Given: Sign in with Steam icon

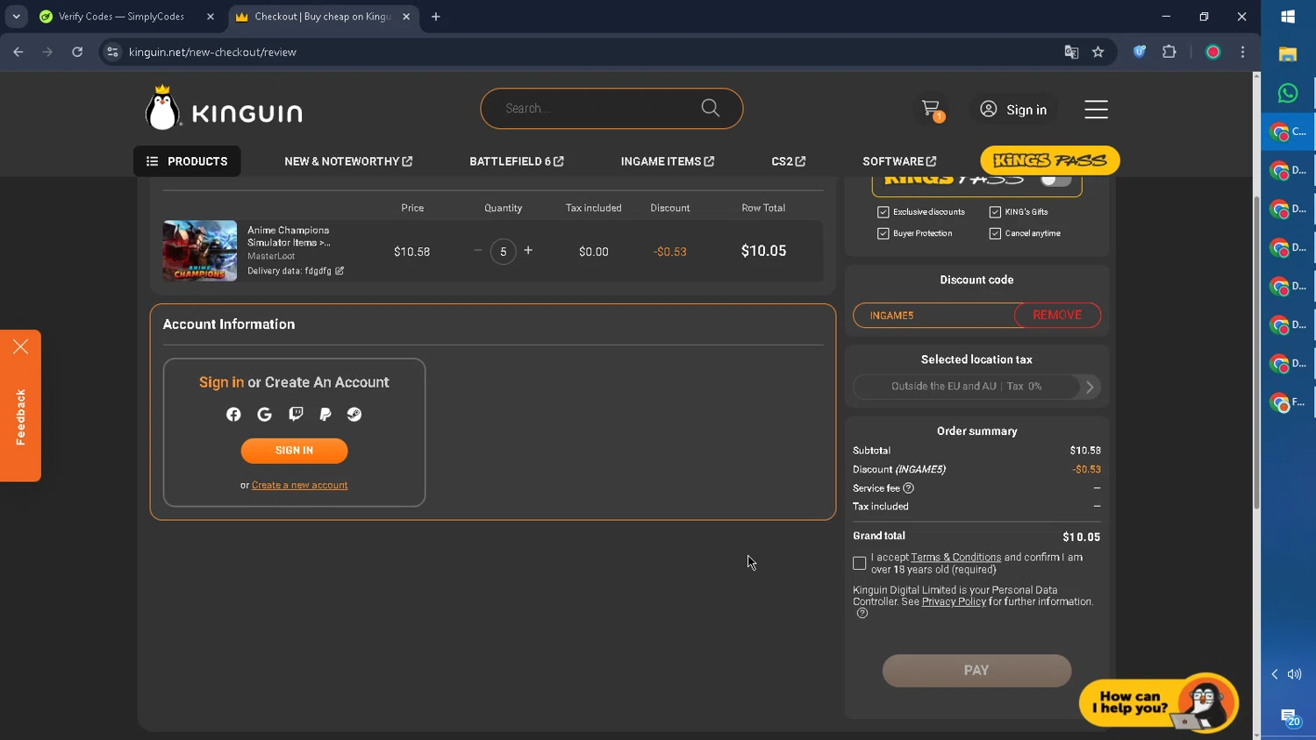Looking at the screenshot, I should pos(354,415).
